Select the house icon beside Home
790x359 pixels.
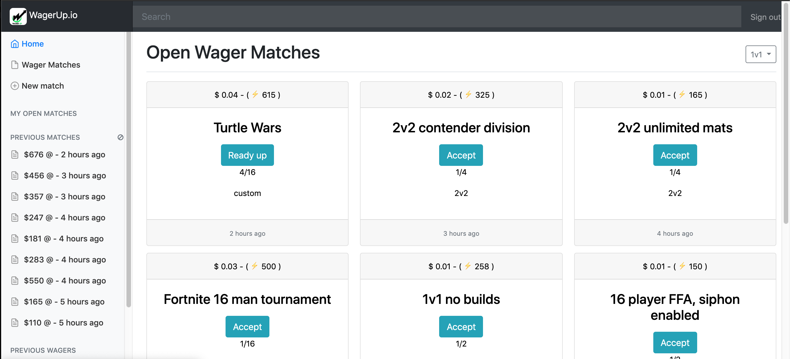[x=15, y=44]
